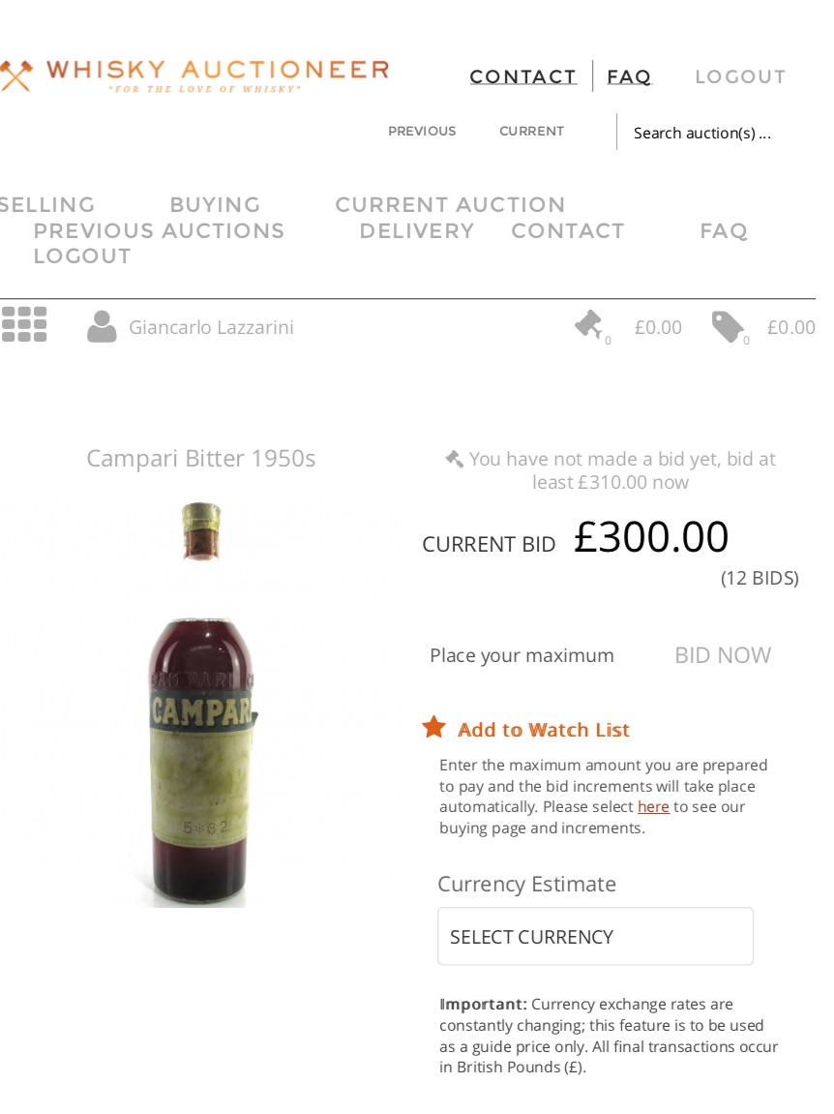This screenshot has height=1114, width=834.
Task: Open the Selling menu item
Action: (x=47, y=205)
